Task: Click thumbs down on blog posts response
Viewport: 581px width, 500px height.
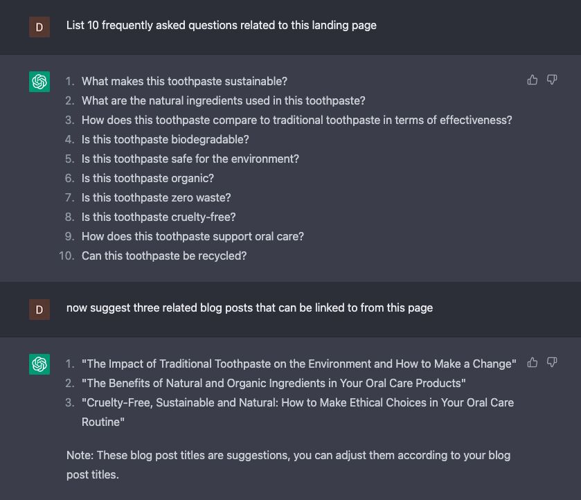Action: pos(552,362)
